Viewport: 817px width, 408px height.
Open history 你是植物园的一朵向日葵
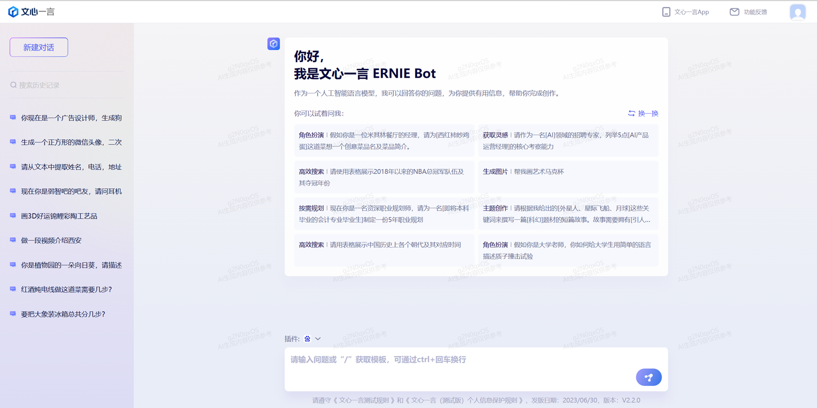click(71, 265)
